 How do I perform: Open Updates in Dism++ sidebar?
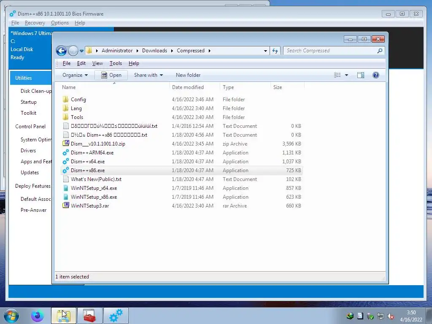30,173
